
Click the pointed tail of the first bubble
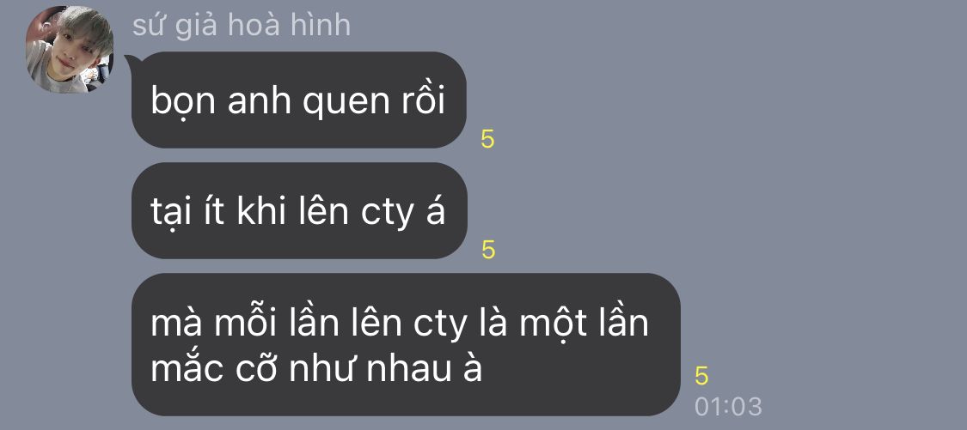pos(132,60)
